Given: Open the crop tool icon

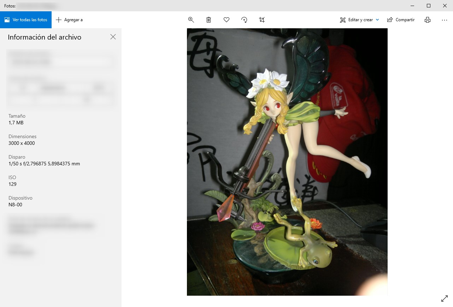Looking at the screenshot, I should pyautogui.click(x=262, y=20).
